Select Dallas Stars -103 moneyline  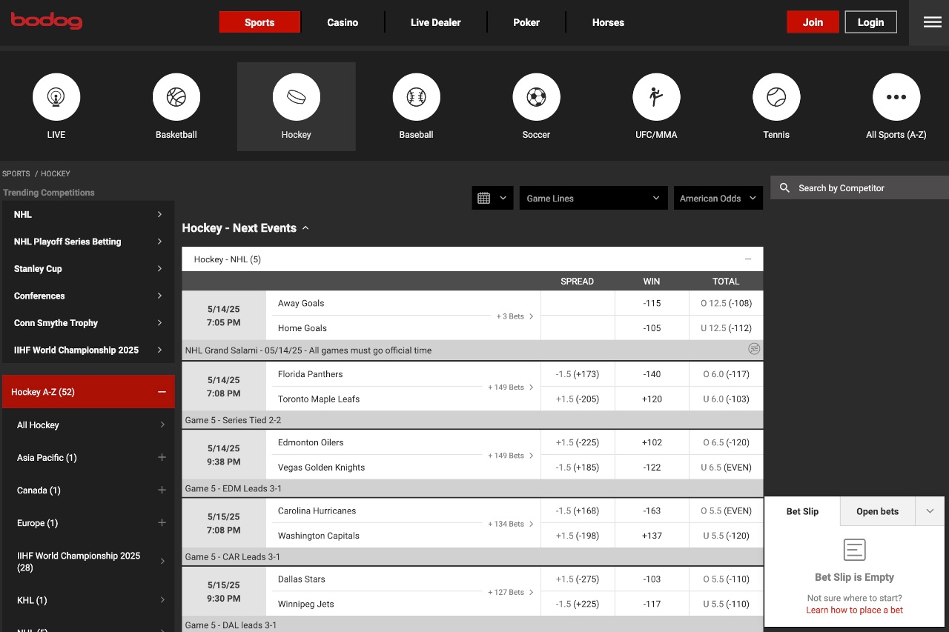coord(652,579)
